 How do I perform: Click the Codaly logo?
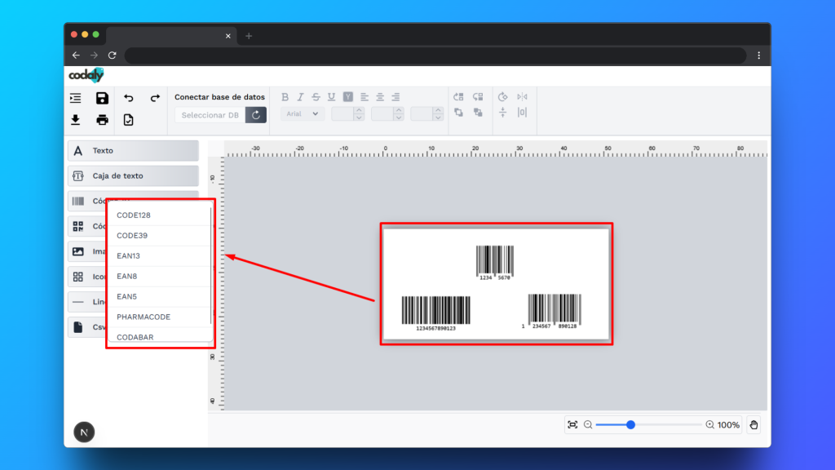point(86,76)
